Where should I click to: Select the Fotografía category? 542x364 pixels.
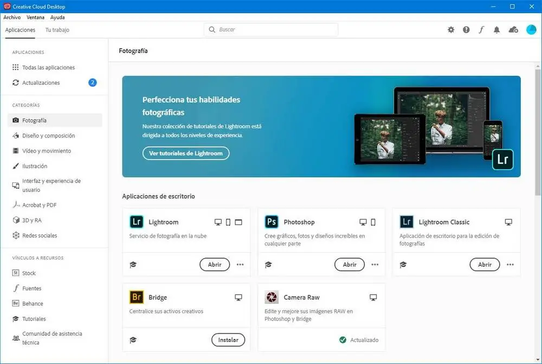55,120
